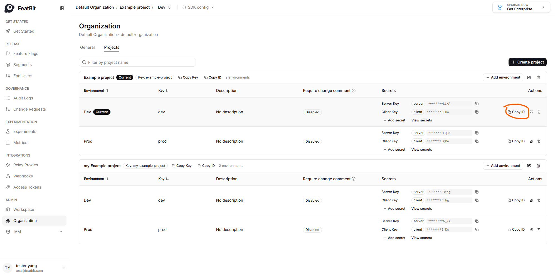The height and width of the screenshot is (276, 555).
Task: Collapse sidebar using the panel toggle icon
Action: click(x=62, y=8)
